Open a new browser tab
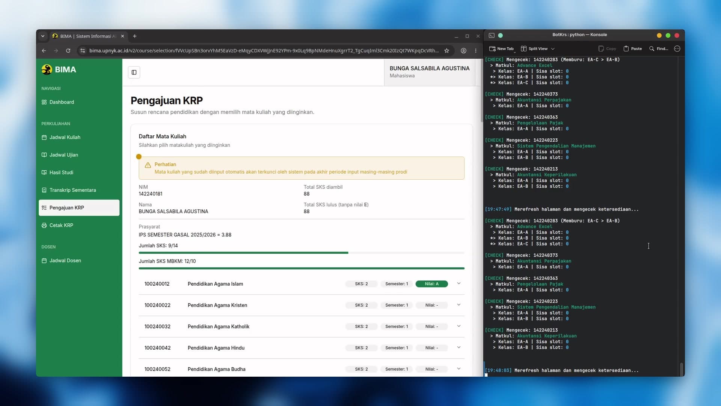The width and height of the screenshot is (721, 406). [x=134, y=36]
